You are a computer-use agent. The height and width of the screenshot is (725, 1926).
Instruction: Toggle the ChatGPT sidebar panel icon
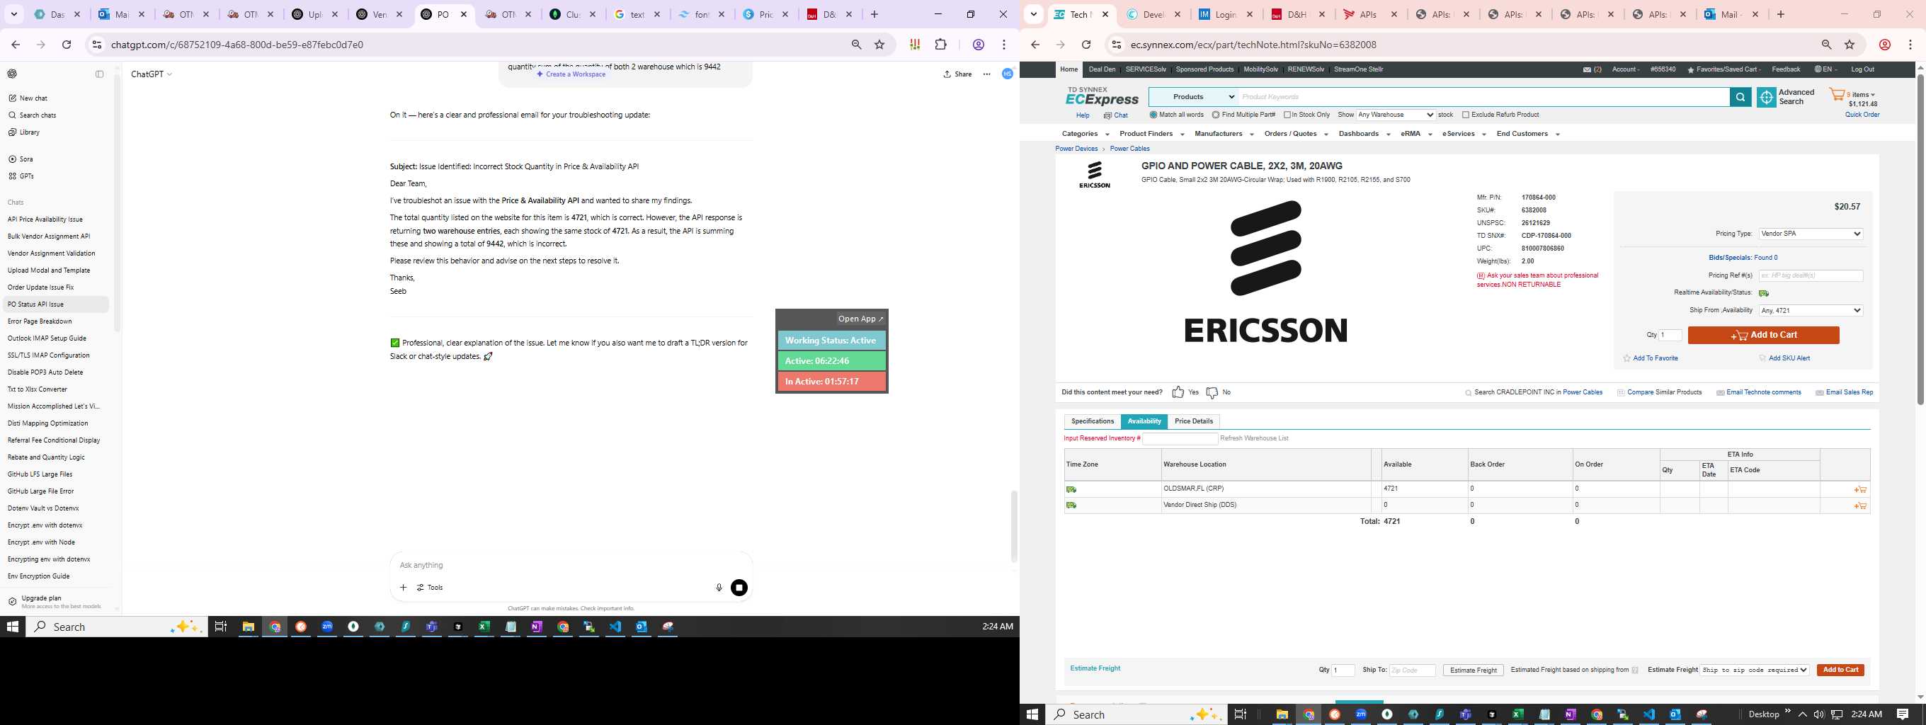click(99, 74)
